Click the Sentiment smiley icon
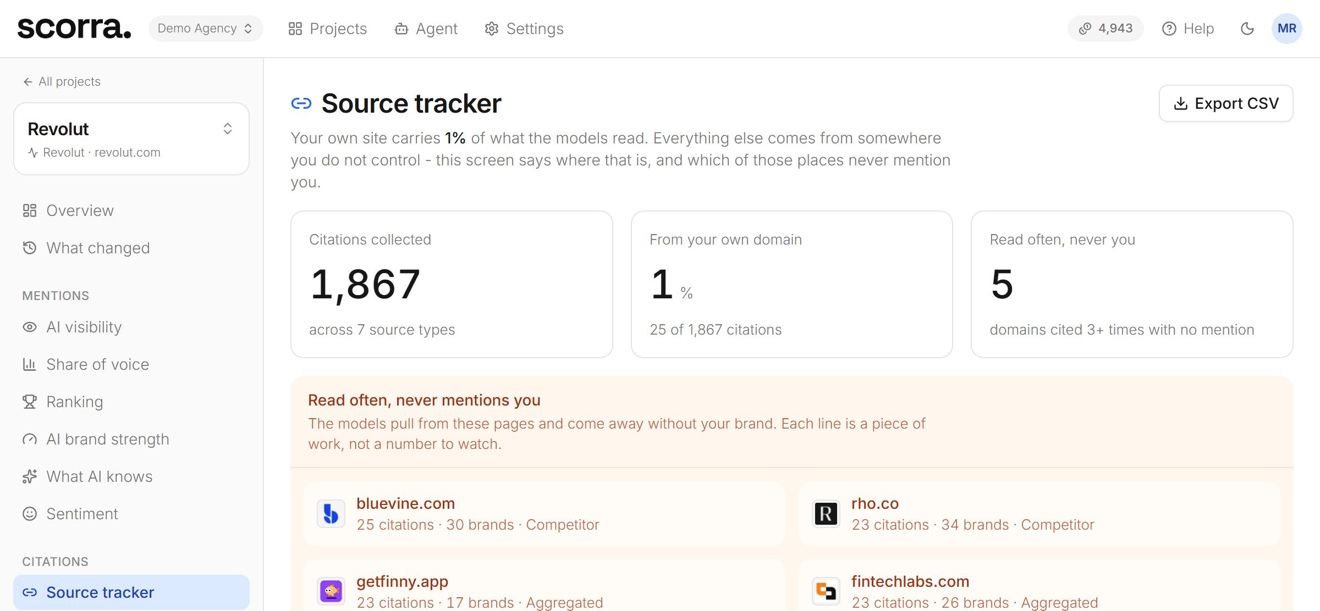The width and height of the screenshot is (1320, 611). 30,514
